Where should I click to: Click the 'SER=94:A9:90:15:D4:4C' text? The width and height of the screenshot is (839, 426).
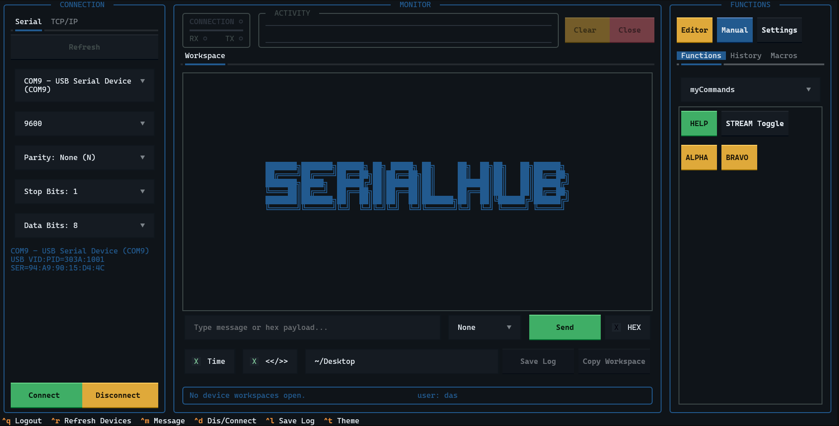pyautogui.click(x=58, y=268)
